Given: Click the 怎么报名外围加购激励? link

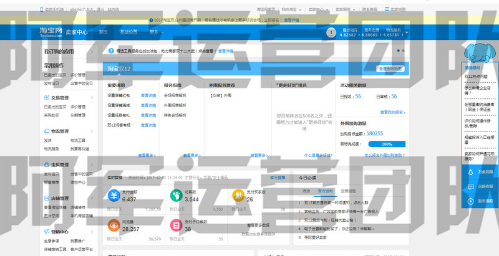Looking at the screenshot, I should coord(385,155).
